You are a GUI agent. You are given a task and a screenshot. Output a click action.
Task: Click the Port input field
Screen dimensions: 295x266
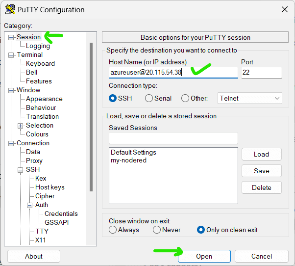click(x=262, y=72)
